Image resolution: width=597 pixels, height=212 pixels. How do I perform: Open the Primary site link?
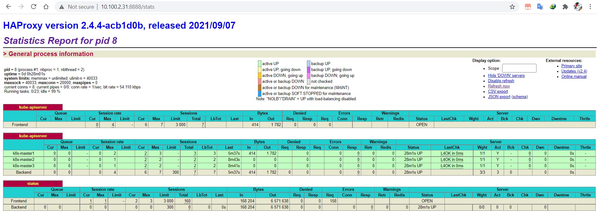point(571,66)
